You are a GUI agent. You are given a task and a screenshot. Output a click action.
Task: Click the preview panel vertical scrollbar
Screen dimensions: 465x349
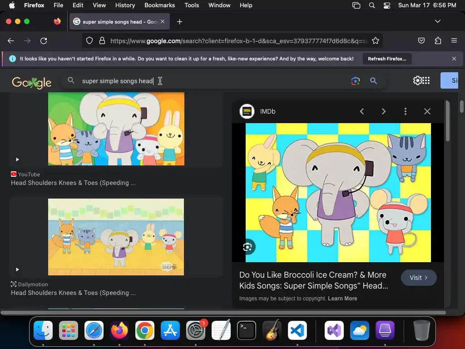pyautogui.click(x=447, y=121)
